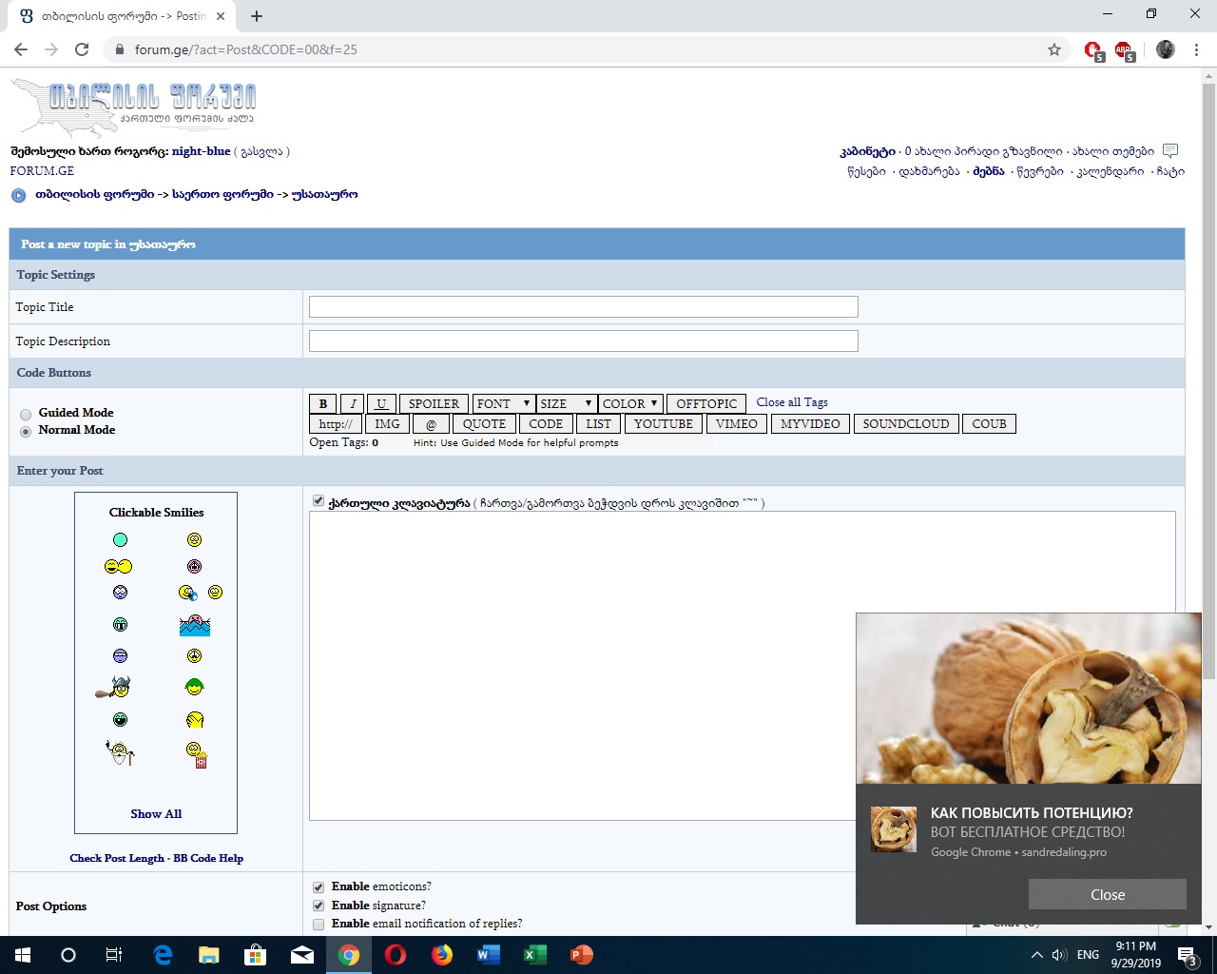Insert the yellow facepalm smiley
Viewport: 1217px width, 974px height.
(195, 720)
